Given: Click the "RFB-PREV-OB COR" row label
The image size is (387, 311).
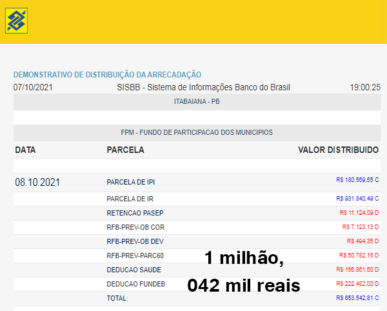Looking at the screenshot, I should point(135,227).
